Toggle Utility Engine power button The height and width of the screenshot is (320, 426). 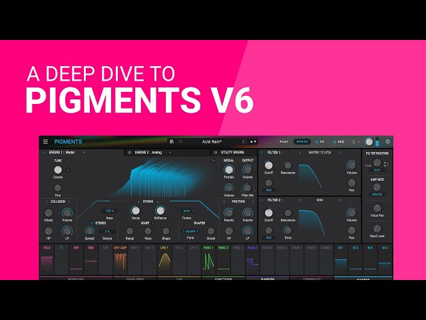coord(216,153)
